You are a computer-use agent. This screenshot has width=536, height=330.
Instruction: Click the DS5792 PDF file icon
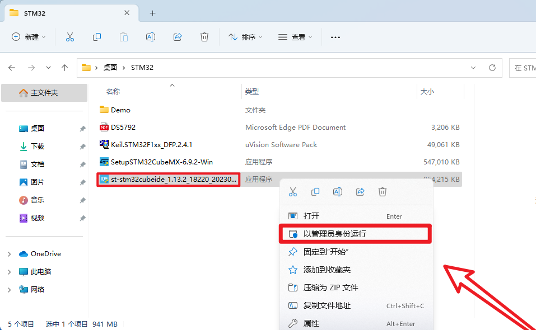[104, 127]
